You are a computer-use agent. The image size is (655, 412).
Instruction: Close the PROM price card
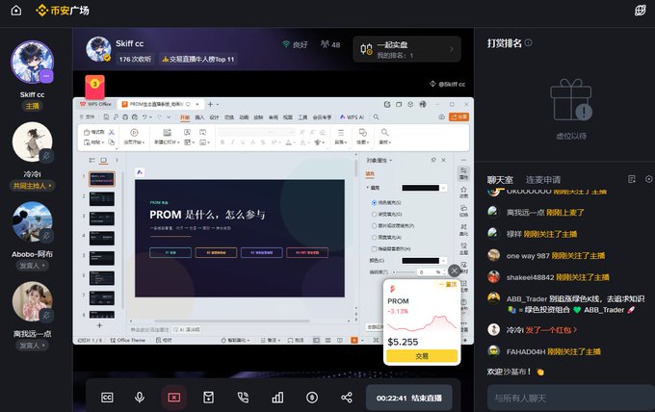(x=454, y=270)
